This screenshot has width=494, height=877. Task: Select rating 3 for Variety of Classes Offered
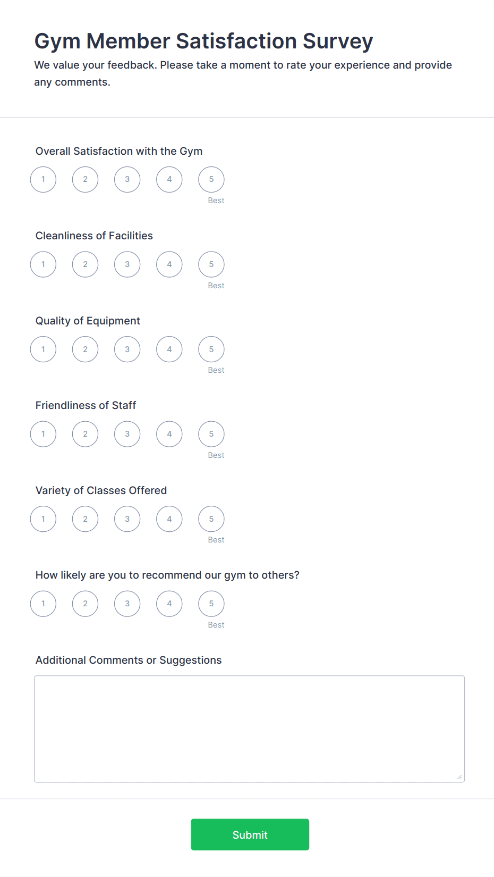click(x=127, y=519)
